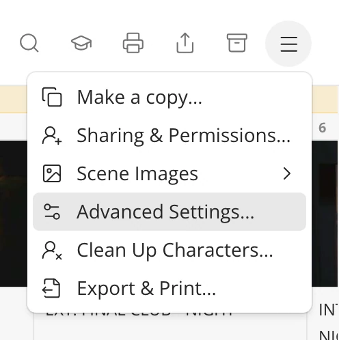Select Advanced Settings... menu item
This screenshot has width=339, height=340.
pyautogui.click(x=169, y=212)
